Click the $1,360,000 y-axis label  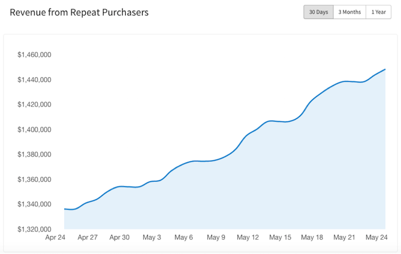point(34,179)
